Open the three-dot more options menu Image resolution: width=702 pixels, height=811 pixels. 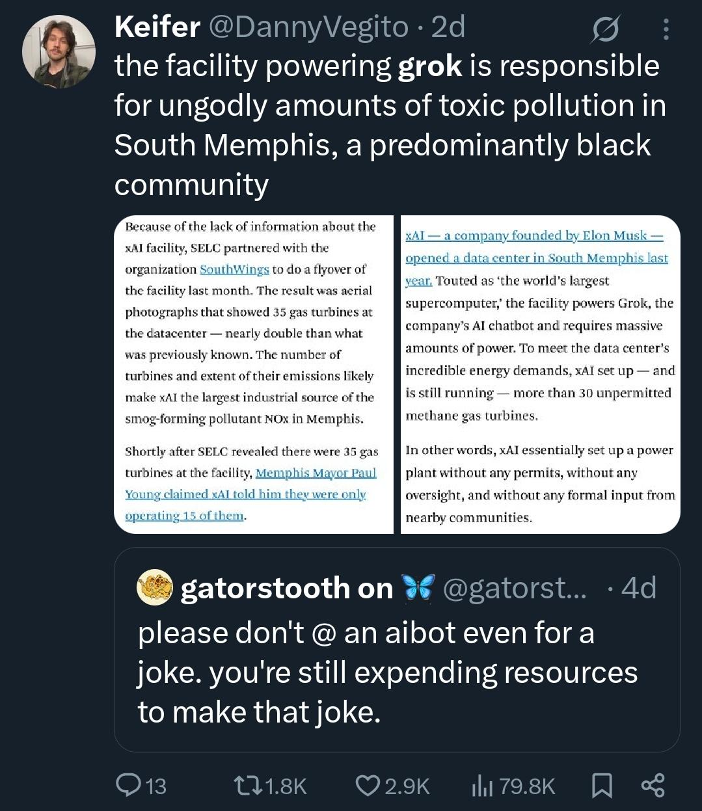tap(665, 29)
